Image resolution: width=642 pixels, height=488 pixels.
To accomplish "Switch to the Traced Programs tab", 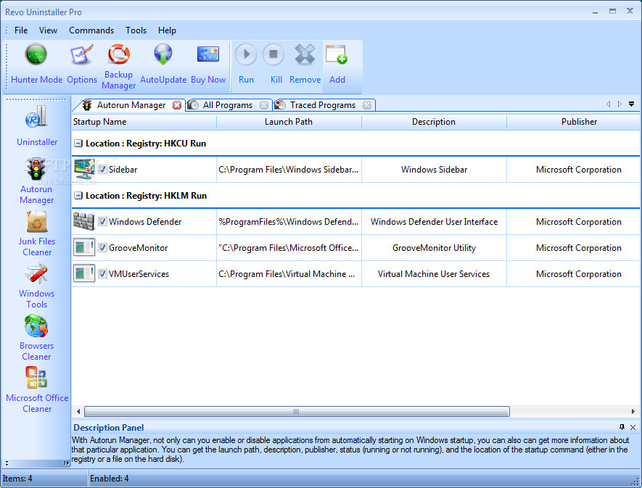I will (323, 105).
